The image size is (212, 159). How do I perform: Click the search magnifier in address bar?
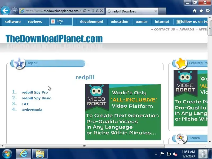point(84,11)
